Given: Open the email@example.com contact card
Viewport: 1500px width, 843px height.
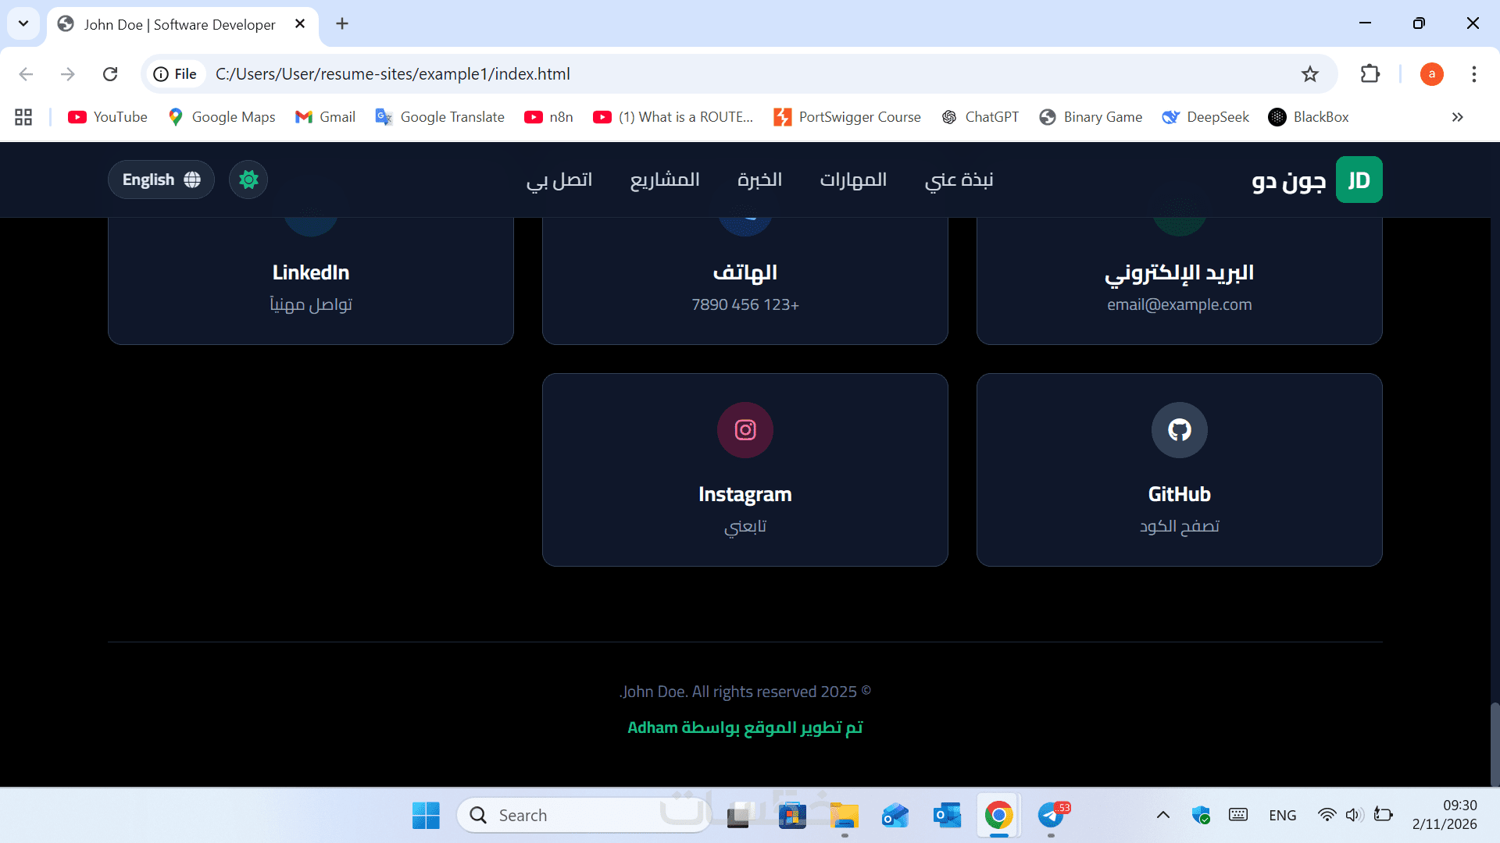Looking at the screenshot, I should 1179,289.
